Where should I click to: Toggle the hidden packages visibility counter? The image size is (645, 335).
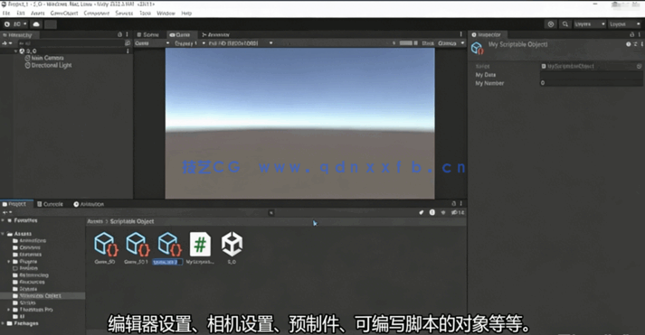click(458, 212)
